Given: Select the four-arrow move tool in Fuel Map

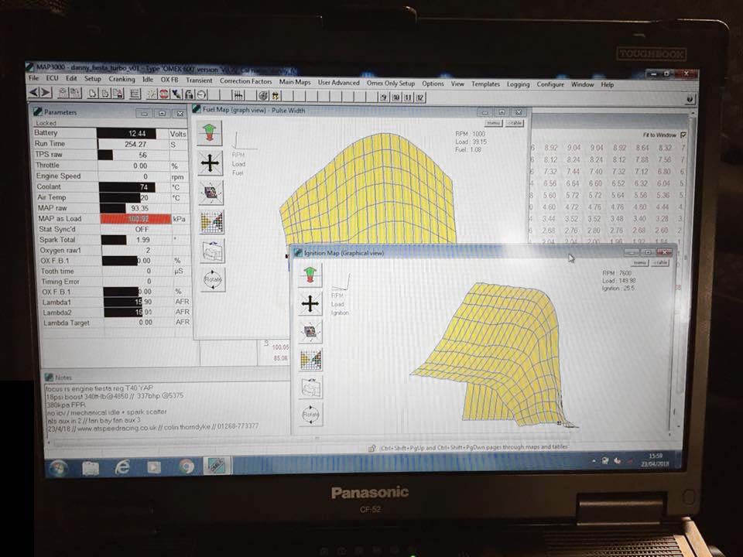Looking at the screenshot, I should (211, 162).
